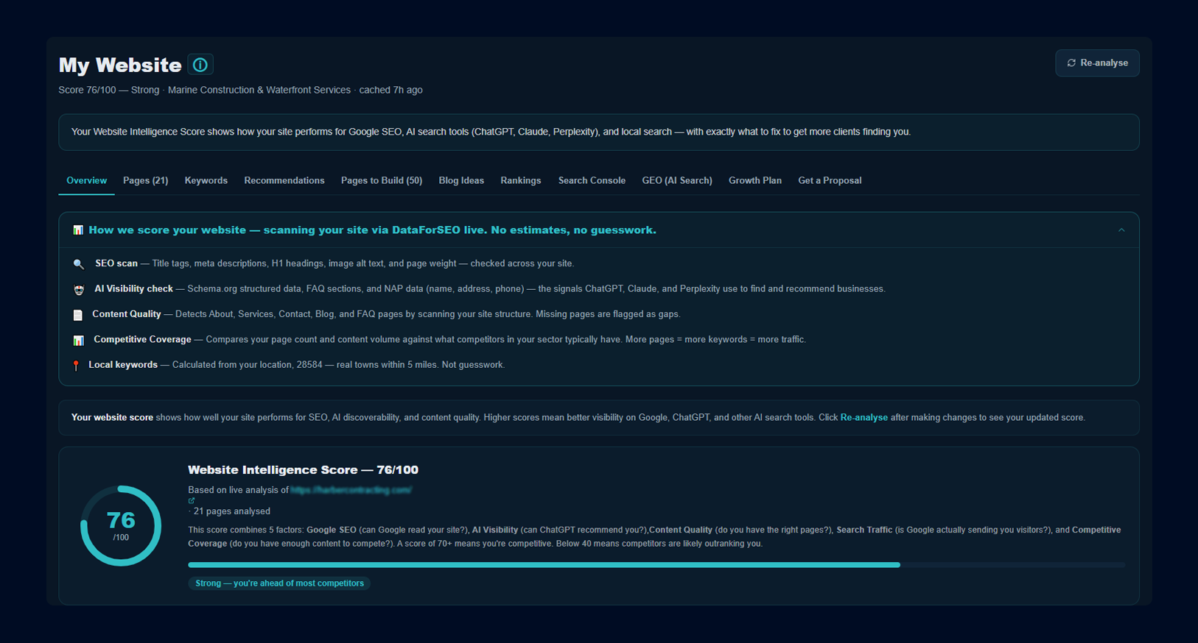Click the Website Intelligence Score — 76/100 heading
Screen dimensions: 1198x643
pos(303,470)
